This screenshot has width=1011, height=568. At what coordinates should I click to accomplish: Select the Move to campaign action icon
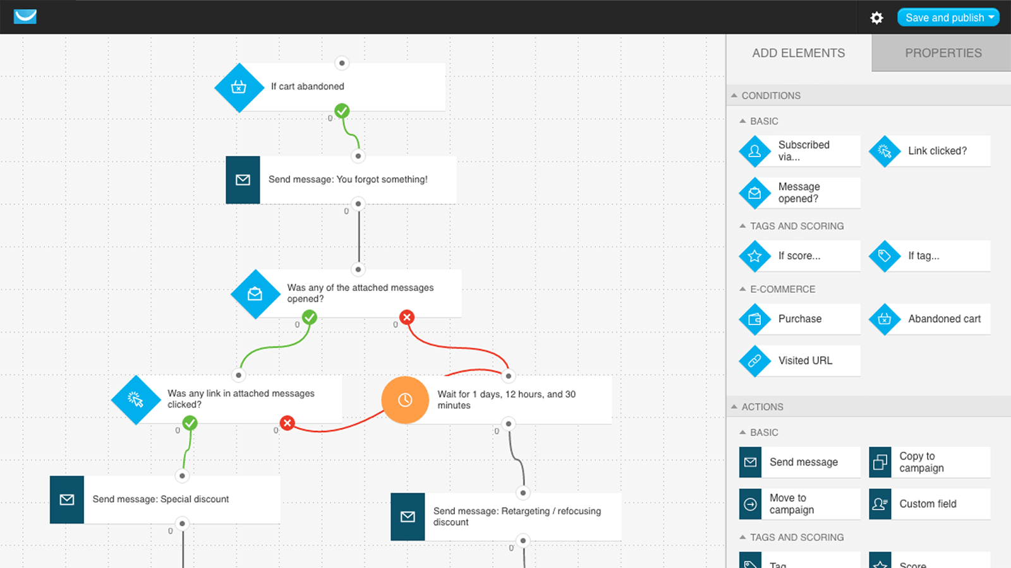pyautogui.click(x=751, y=504)
